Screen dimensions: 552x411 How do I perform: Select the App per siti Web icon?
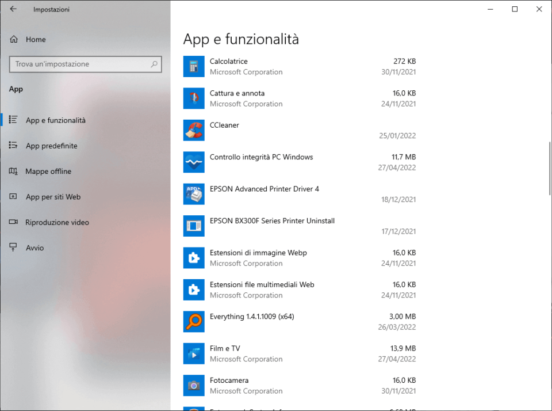point(13,197)
